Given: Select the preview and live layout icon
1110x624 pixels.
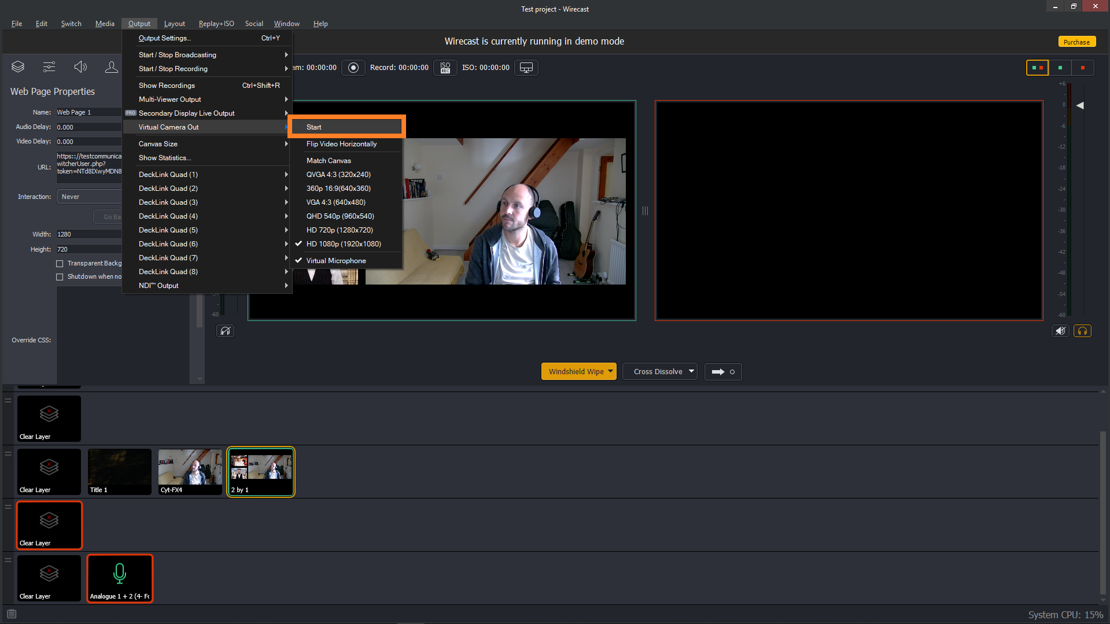Looking at the screenshot, I should [x=1037, y=68].
